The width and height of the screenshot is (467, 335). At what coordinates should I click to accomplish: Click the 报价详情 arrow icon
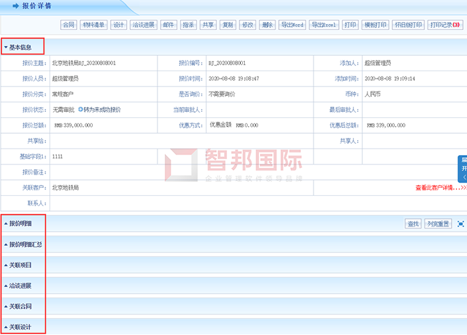coord(16,5)
